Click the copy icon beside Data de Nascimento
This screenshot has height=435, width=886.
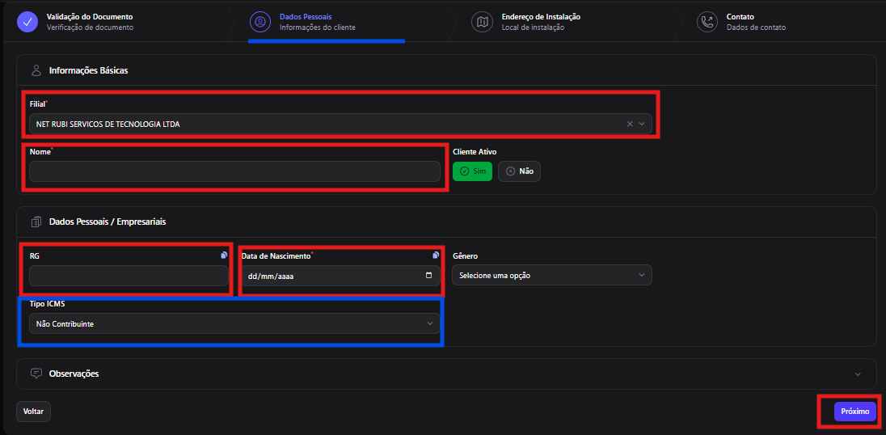[436, 256]
